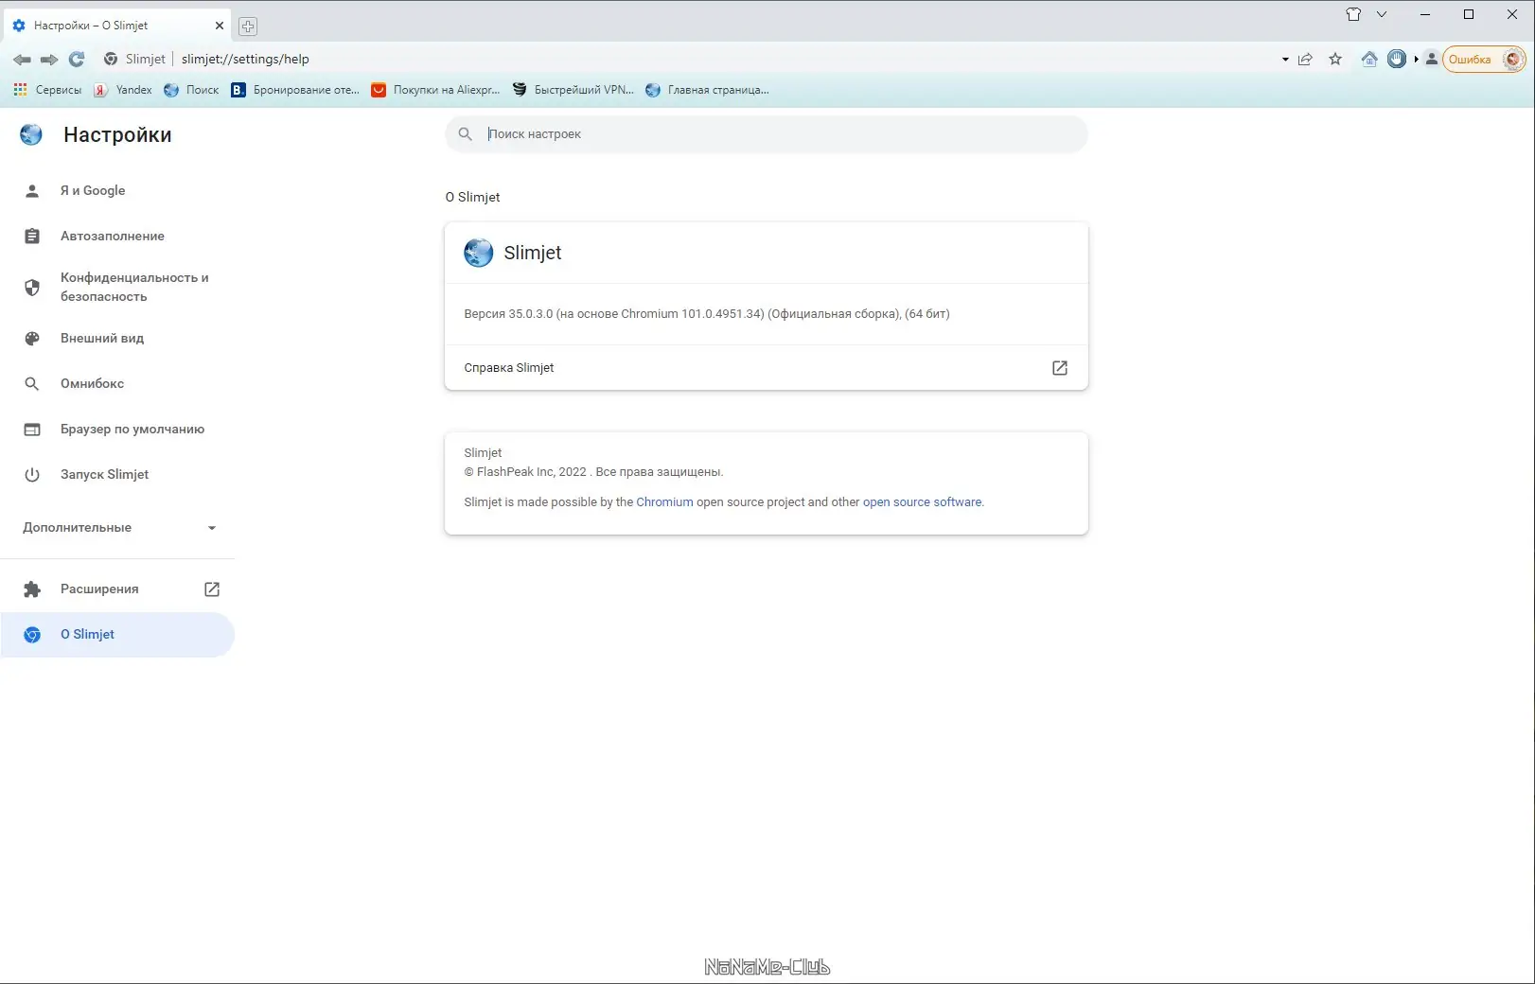Open Внешний вид settings section
The height and width of the screenshot is (984, 1535).
coord(117,338)
